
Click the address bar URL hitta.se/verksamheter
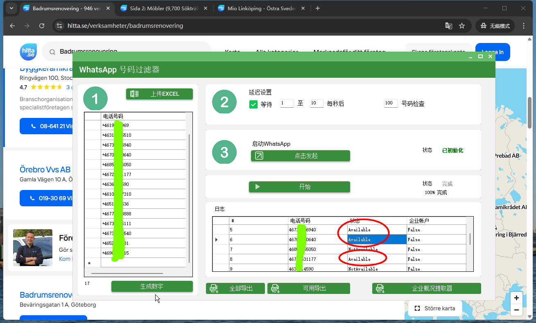tap(125, 26)
